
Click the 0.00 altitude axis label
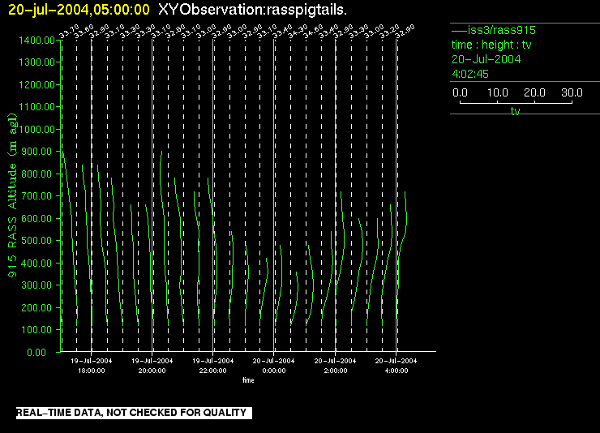(x=36, y=352)
